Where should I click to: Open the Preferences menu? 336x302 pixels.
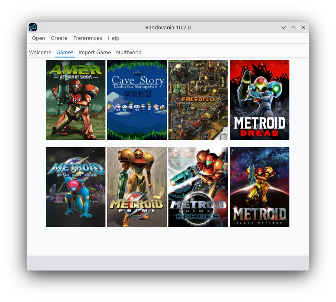coord(87,38)
